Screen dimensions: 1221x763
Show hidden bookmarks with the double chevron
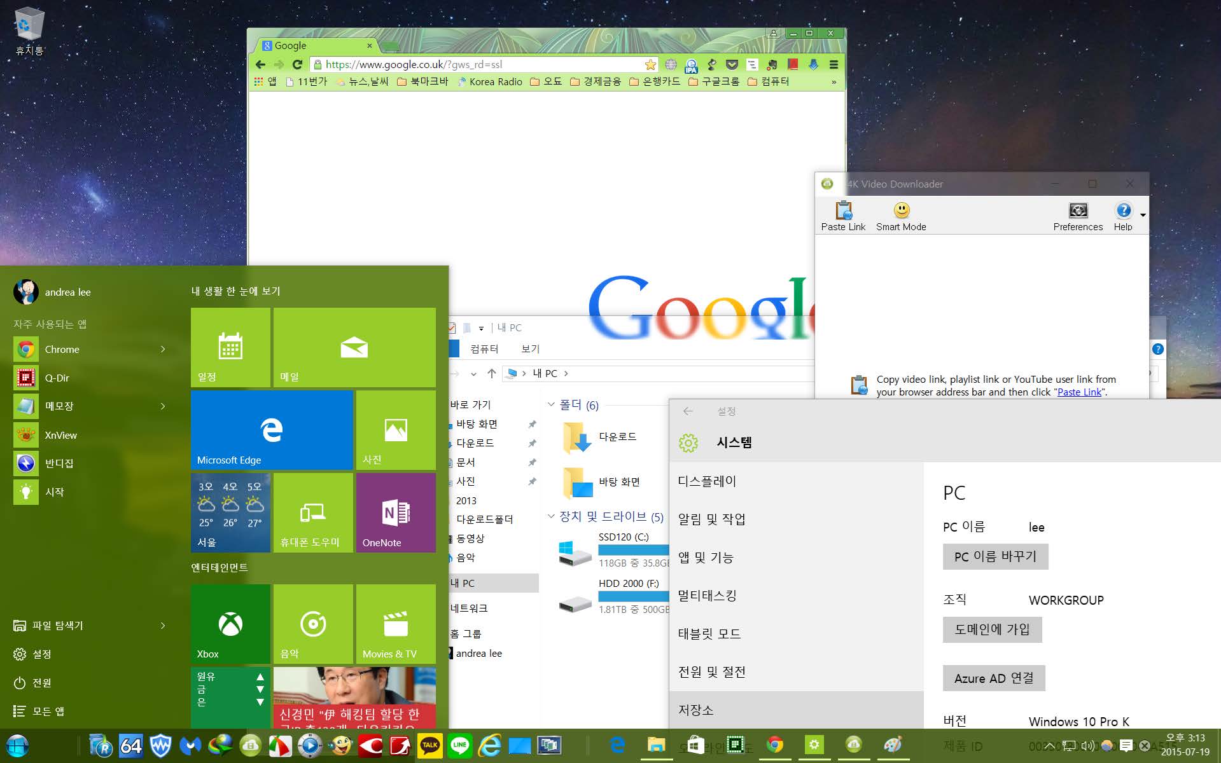(834, 82)
